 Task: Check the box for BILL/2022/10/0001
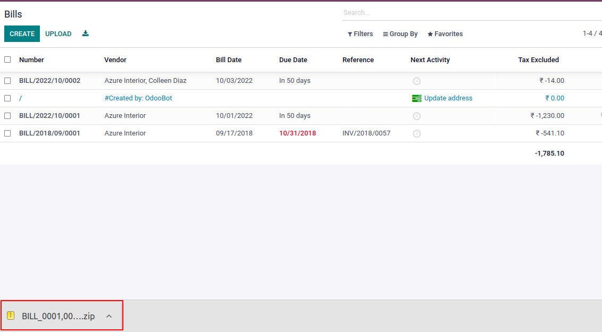[x=7, y=115]
